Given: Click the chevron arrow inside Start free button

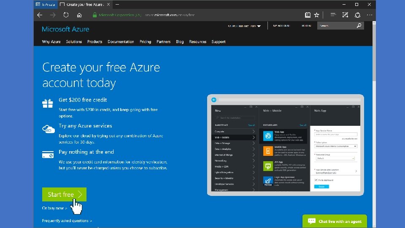Looking at the screenshot, I should point(80,194).
